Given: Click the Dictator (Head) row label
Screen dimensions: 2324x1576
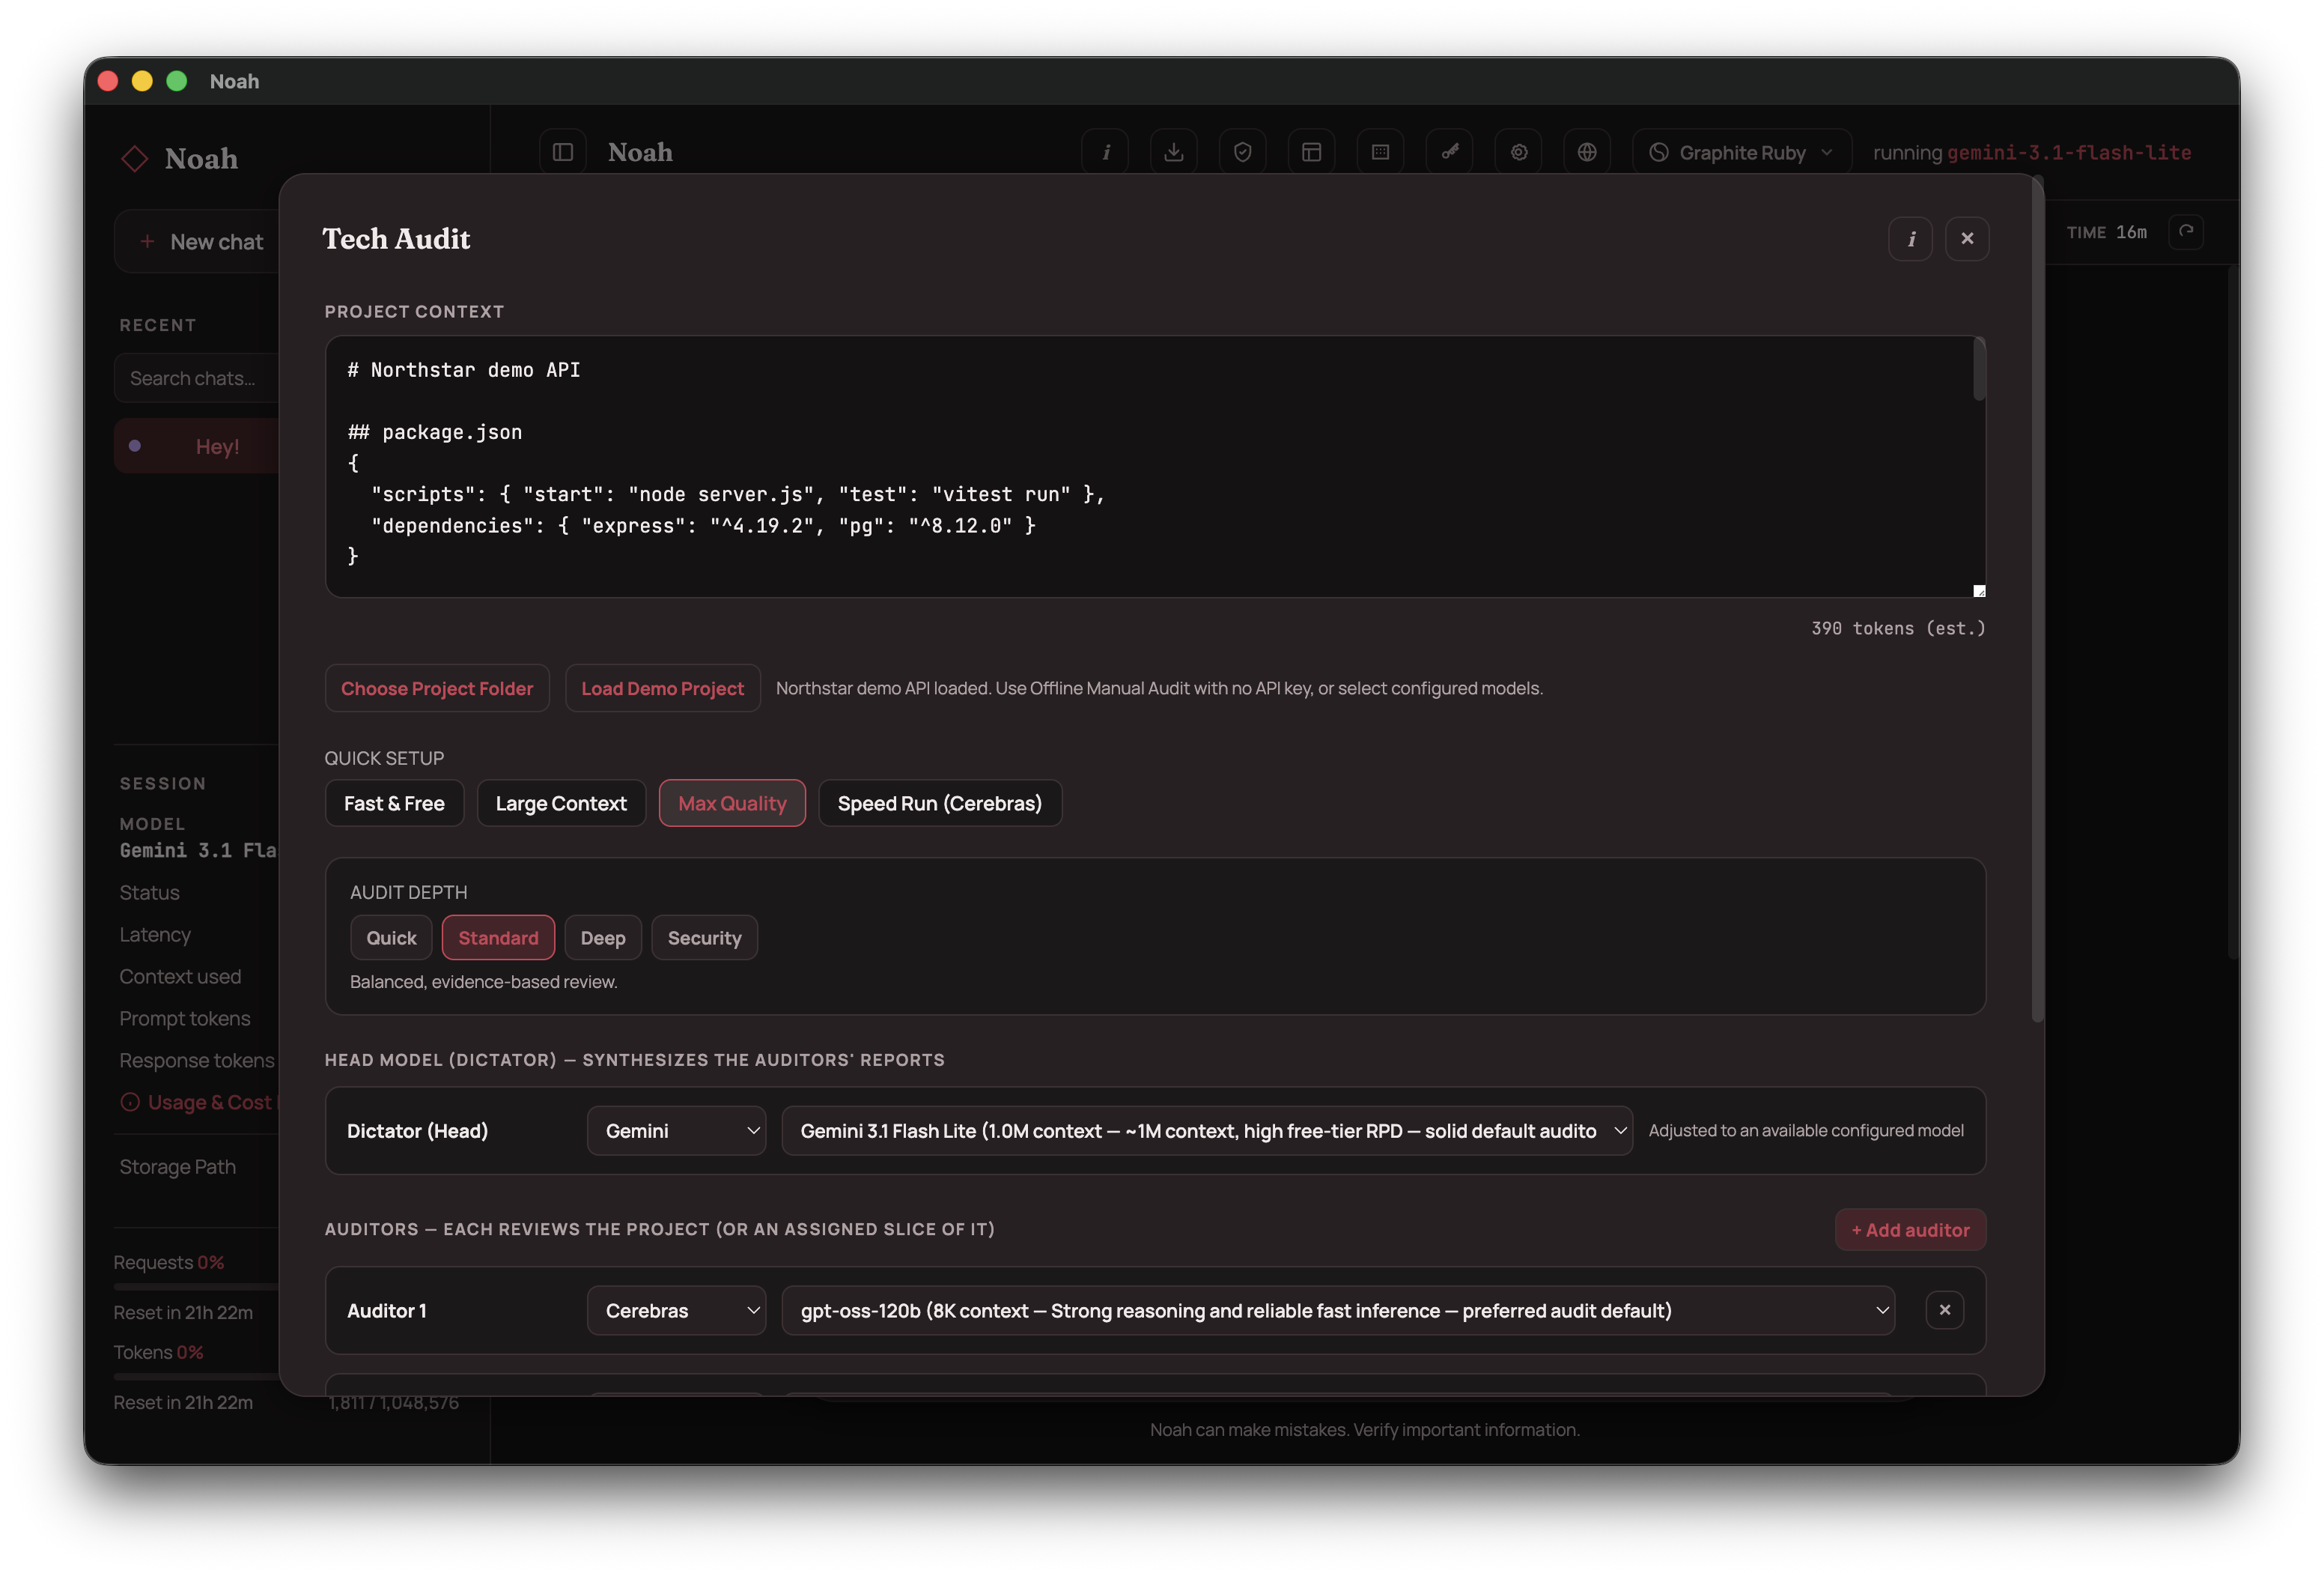Looking at the screenshot, I should click(417, 1131).
